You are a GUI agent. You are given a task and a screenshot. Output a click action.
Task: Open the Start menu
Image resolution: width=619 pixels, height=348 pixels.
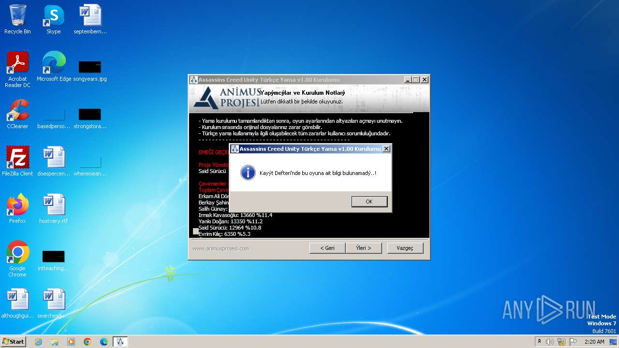[13, 342]
